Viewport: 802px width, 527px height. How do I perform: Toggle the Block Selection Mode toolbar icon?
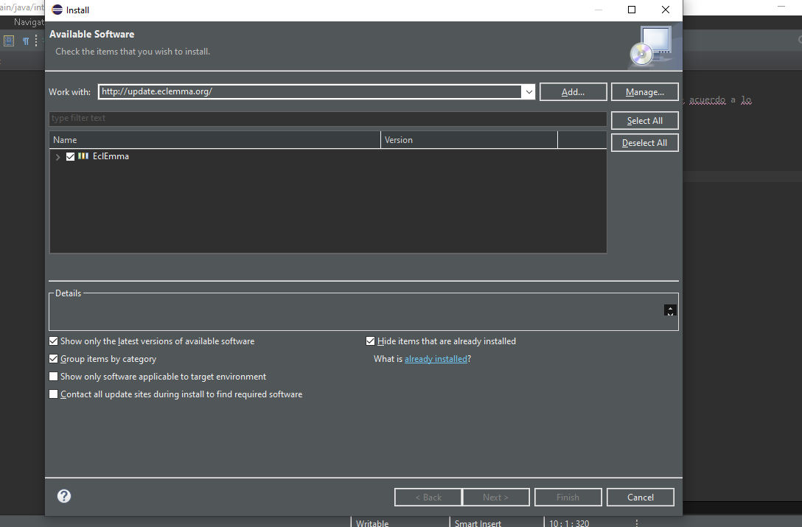click(9, 41)
